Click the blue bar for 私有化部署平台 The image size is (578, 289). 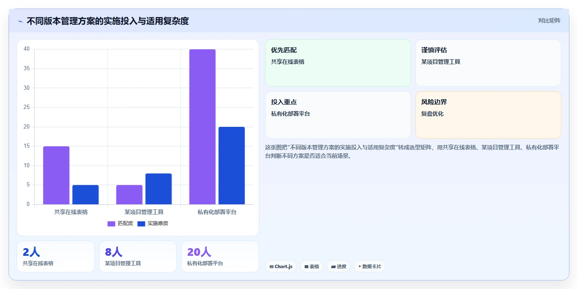pos(232,166)
